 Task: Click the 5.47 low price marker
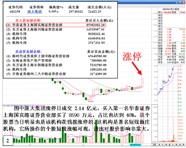pos(91,101)
